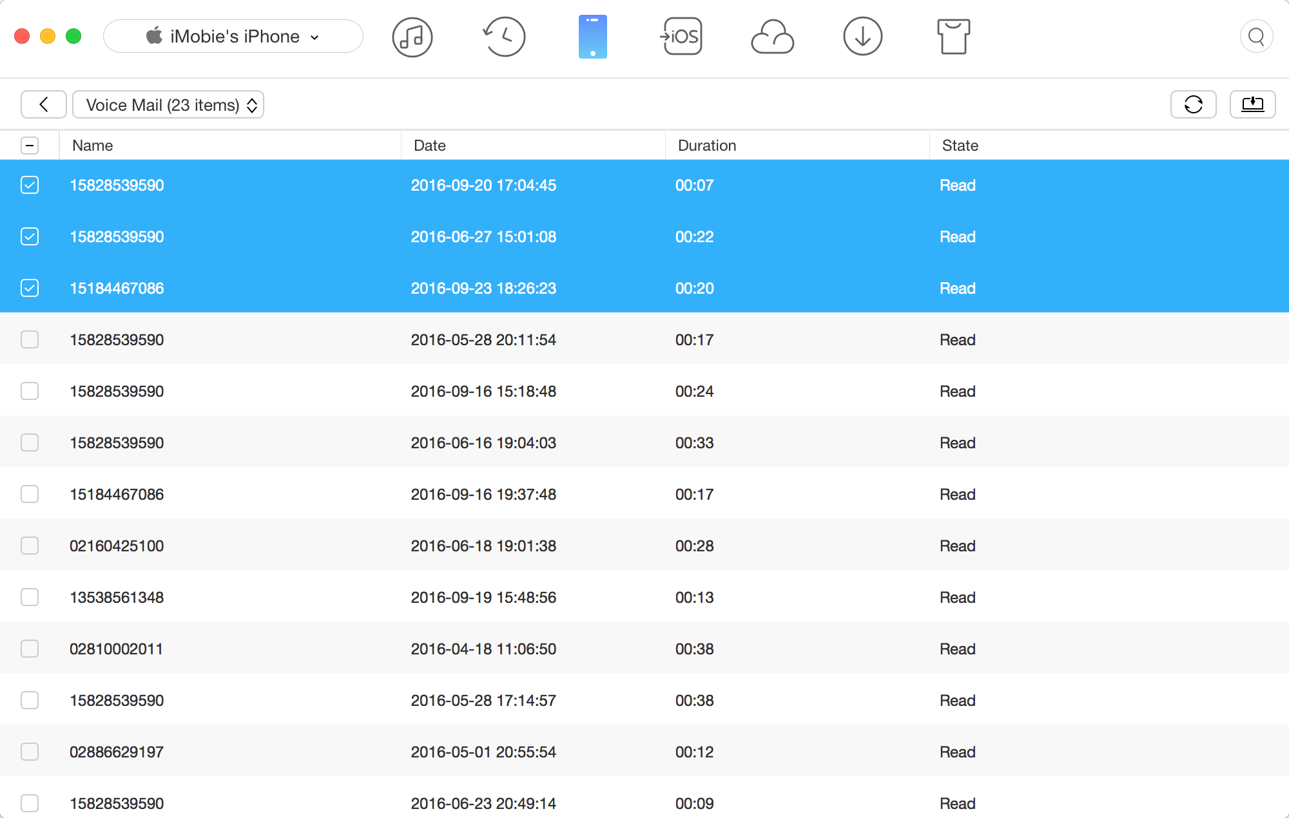Check the 2016-05-28 20:11:54 voicemail
This screenshot has width=1289, height=818.
(x=30, y=339)
